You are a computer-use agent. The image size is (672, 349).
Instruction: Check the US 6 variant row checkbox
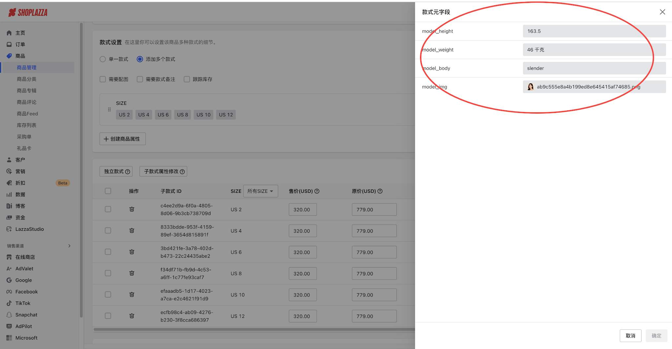pos(108,252)
